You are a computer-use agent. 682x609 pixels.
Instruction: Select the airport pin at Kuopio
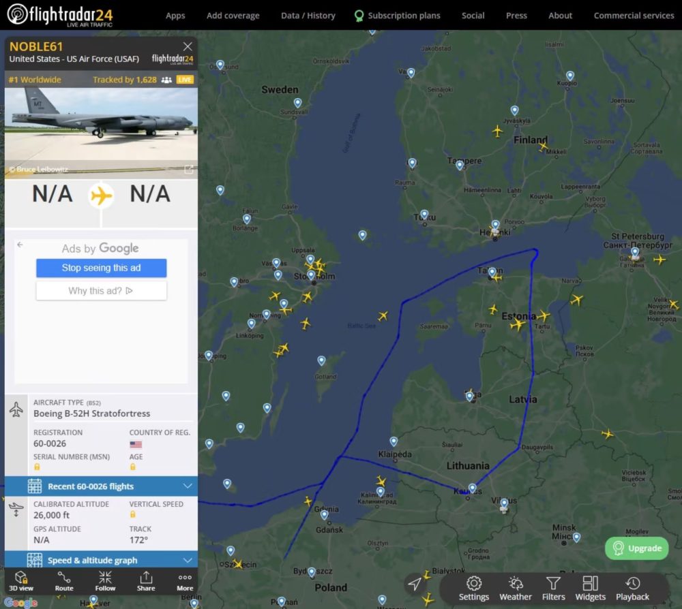pyautogui.click(x=569, y=76)
